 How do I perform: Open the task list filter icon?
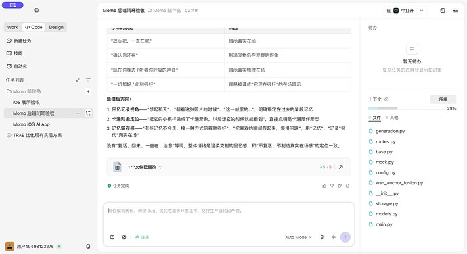tap(88, 80)
